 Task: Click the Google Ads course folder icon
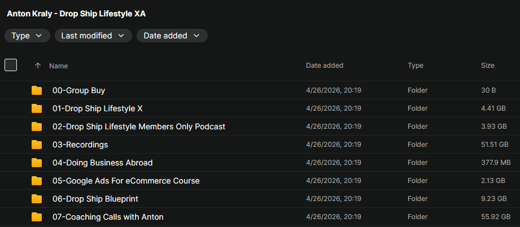[x=37, y=181]
